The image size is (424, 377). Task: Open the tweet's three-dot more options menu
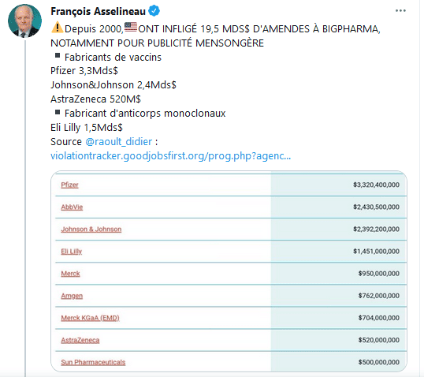400,11
